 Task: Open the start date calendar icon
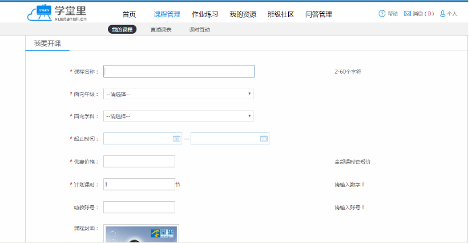click(176, 139)
